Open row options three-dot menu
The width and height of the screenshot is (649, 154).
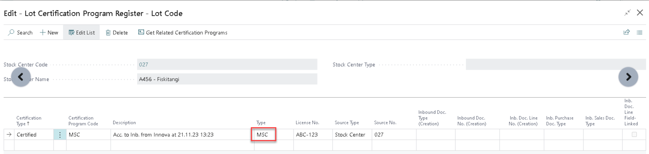60,135
